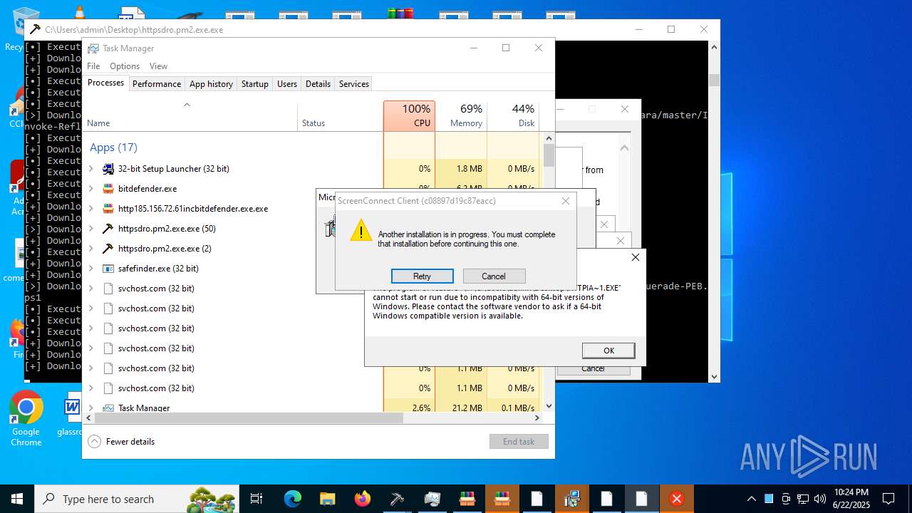Close the 64-bit incompatibility message dialog

tap(636, 257)
